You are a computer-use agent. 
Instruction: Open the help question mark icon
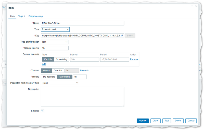point(192,6)
